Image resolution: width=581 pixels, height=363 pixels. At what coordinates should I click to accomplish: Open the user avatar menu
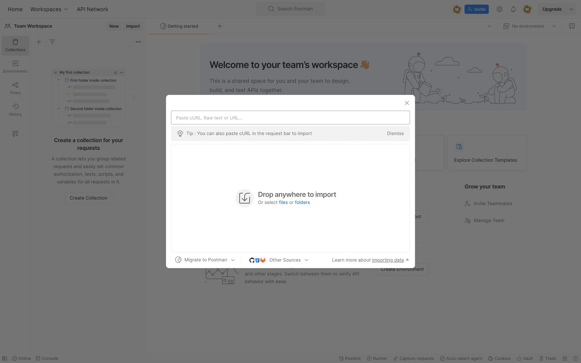tap(527, 9)
